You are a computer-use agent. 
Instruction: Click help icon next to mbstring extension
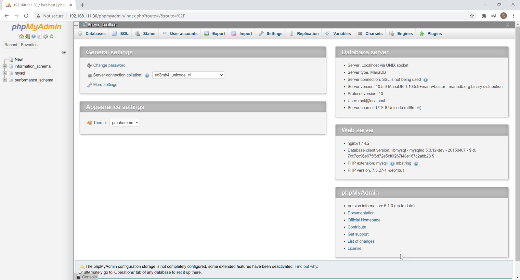[x=416, y=164]
